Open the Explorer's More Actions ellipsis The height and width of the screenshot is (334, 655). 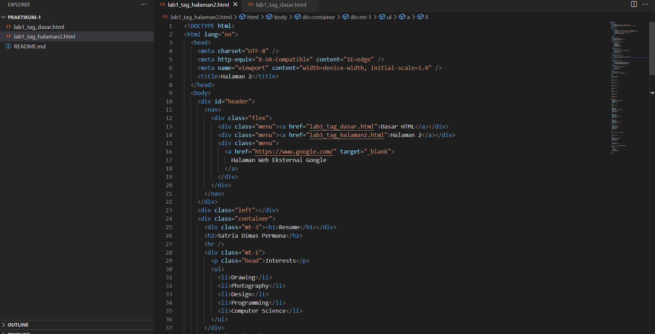pos(144,4)
